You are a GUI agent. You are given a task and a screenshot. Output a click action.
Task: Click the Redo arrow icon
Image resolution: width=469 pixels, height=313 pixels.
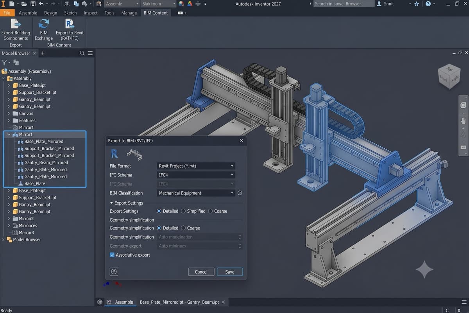[x=53, y=4]
